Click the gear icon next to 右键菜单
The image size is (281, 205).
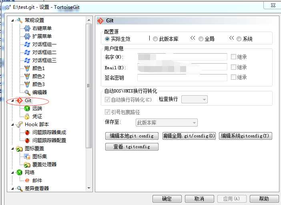[27, 28]
